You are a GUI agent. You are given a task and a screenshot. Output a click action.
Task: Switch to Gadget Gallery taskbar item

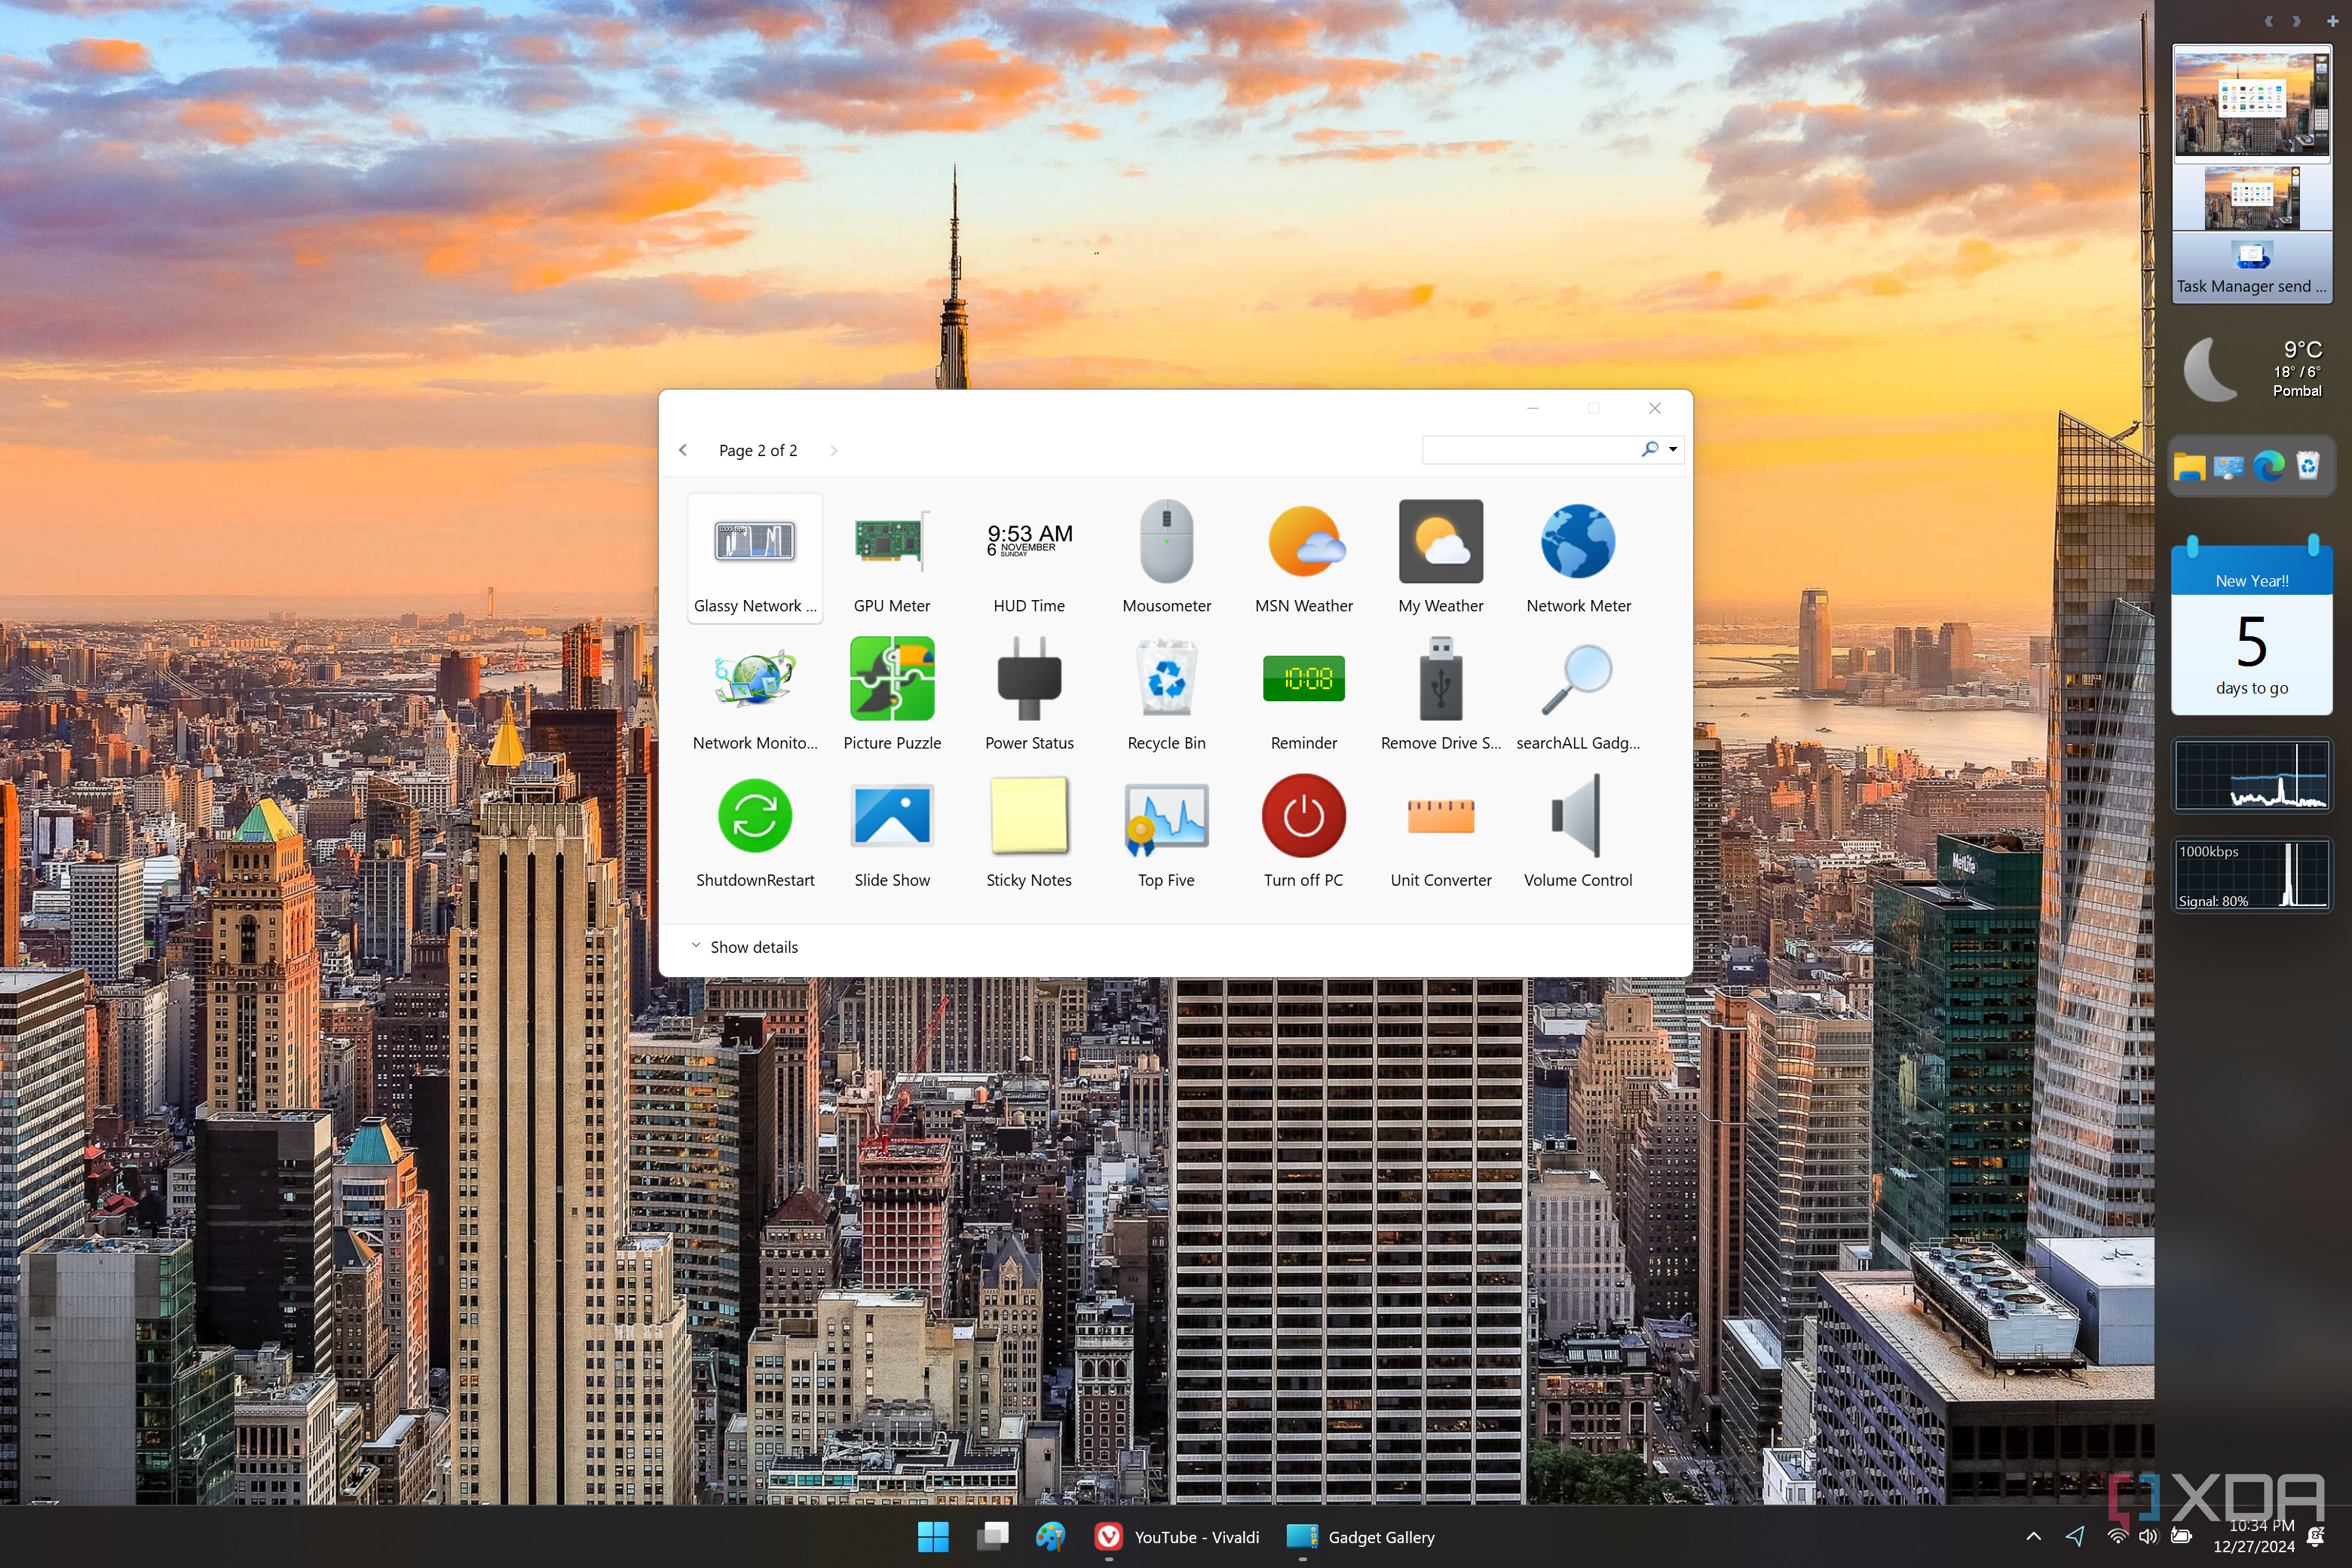pos(1361,1537)
